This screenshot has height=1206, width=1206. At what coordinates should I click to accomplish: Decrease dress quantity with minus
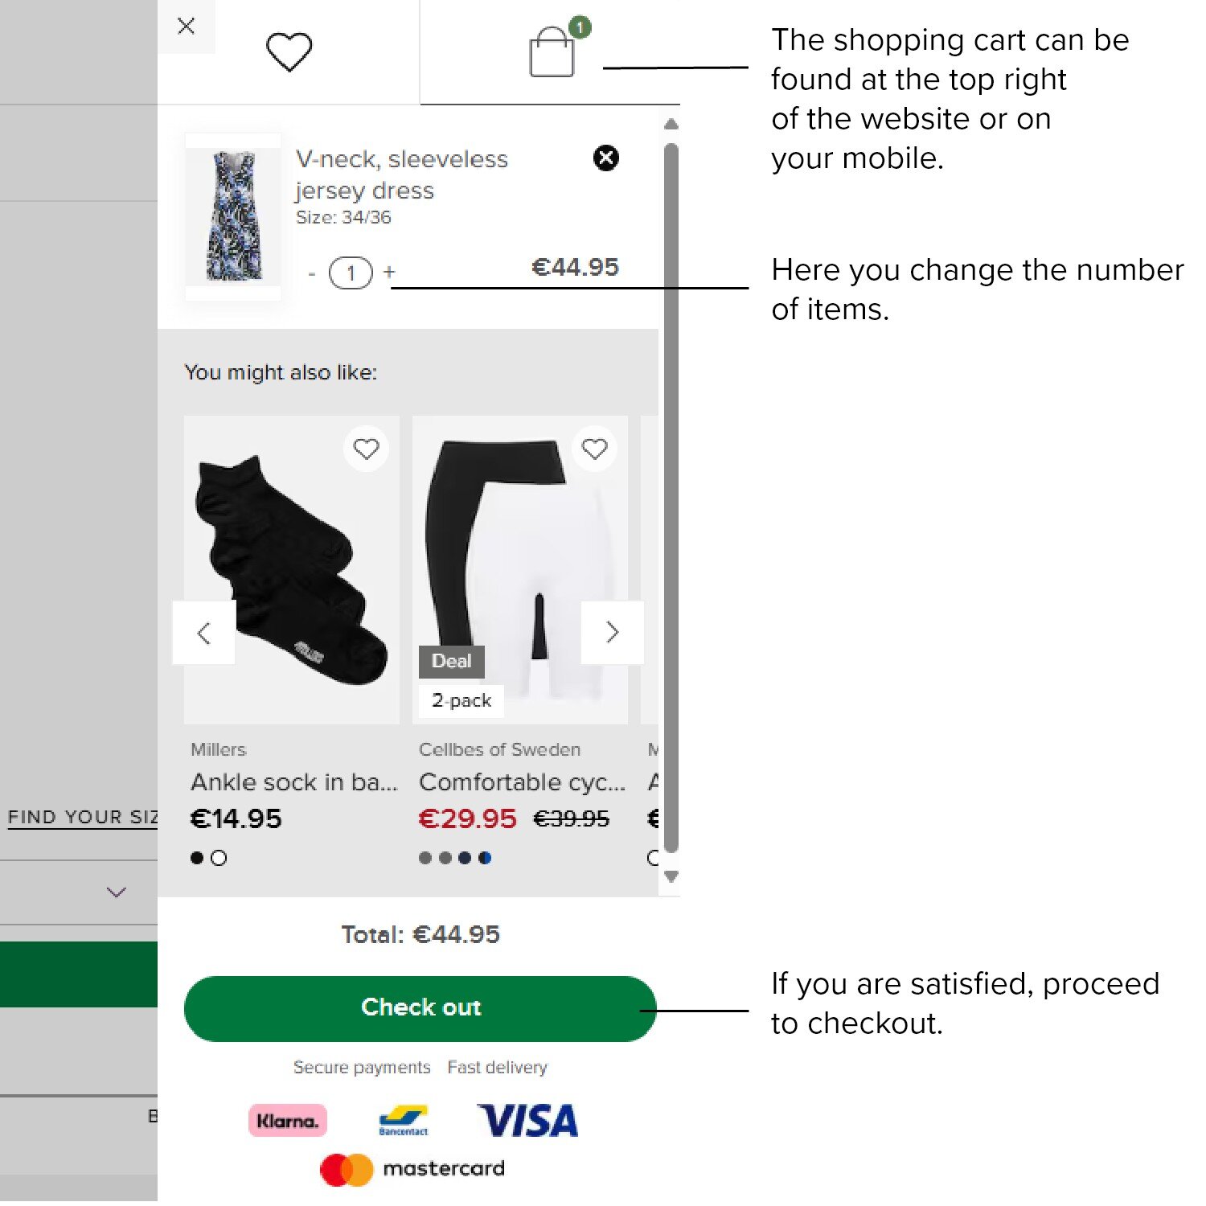coord(312,274)
